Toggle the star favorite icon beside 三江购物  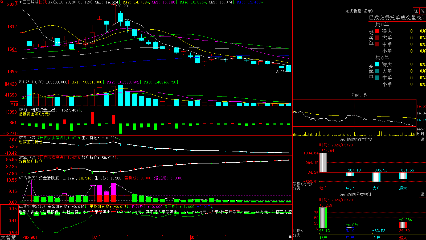point(21,2)
